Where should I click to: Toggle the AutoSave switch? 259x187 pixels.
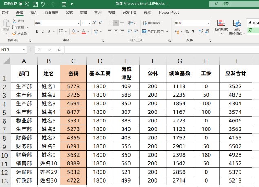24,4
